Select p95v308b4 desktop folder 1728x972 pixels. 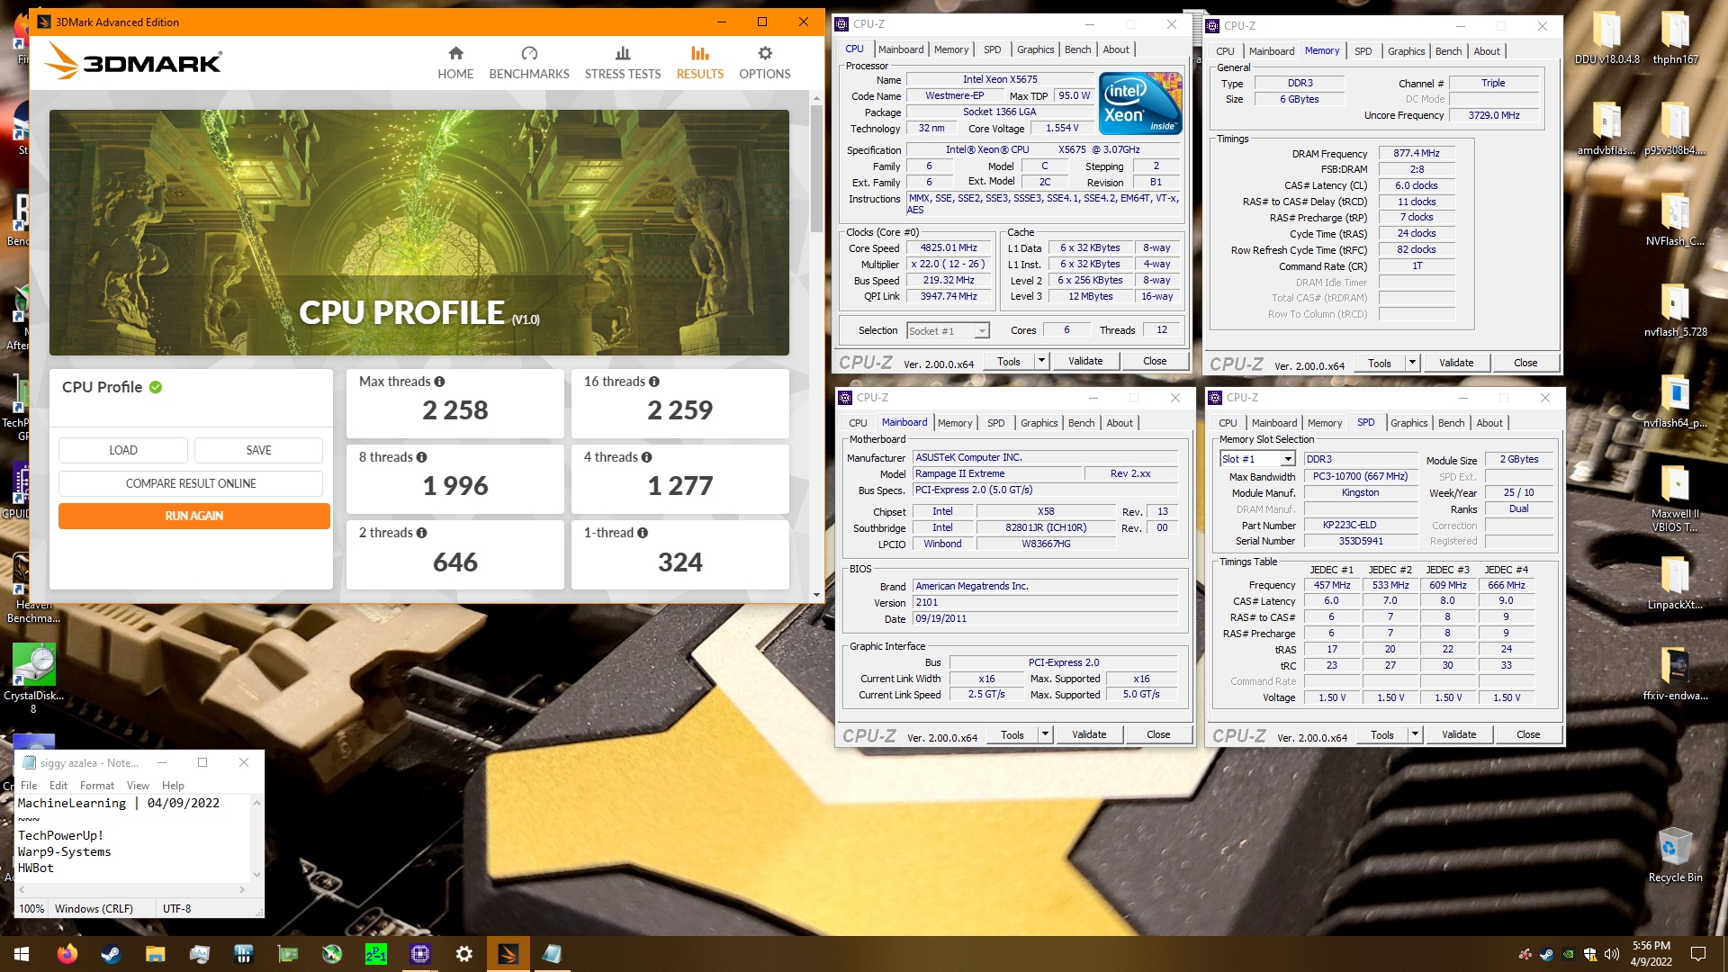tap(1675, 128)
